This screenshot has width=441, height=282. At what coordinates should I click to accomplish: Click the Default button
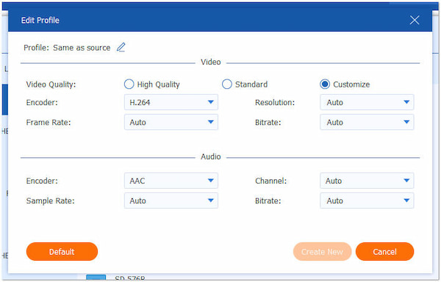62,252
